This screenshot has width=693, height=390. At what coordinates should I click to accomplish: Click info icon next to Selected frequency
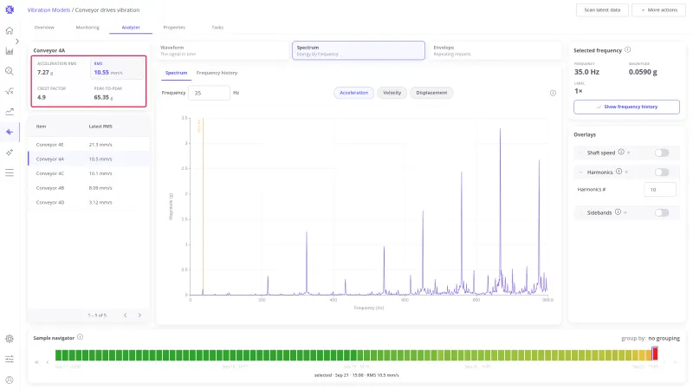point(627,50)
